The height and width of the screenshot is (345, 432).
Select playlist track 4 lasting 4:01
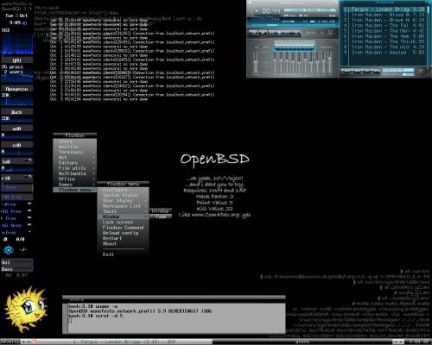coord(384,25)
